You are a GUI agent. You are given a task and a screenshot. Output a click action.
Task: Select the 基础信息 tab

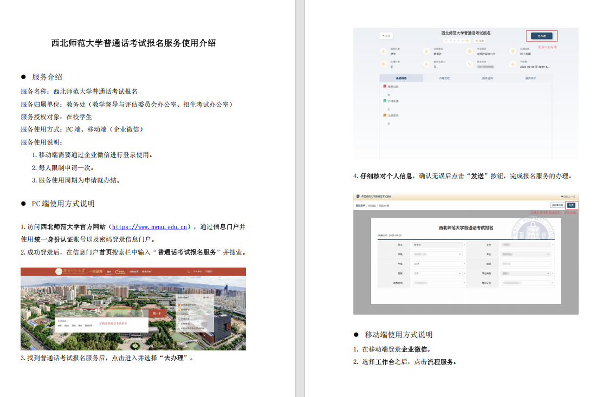click(x=401, y=79)
